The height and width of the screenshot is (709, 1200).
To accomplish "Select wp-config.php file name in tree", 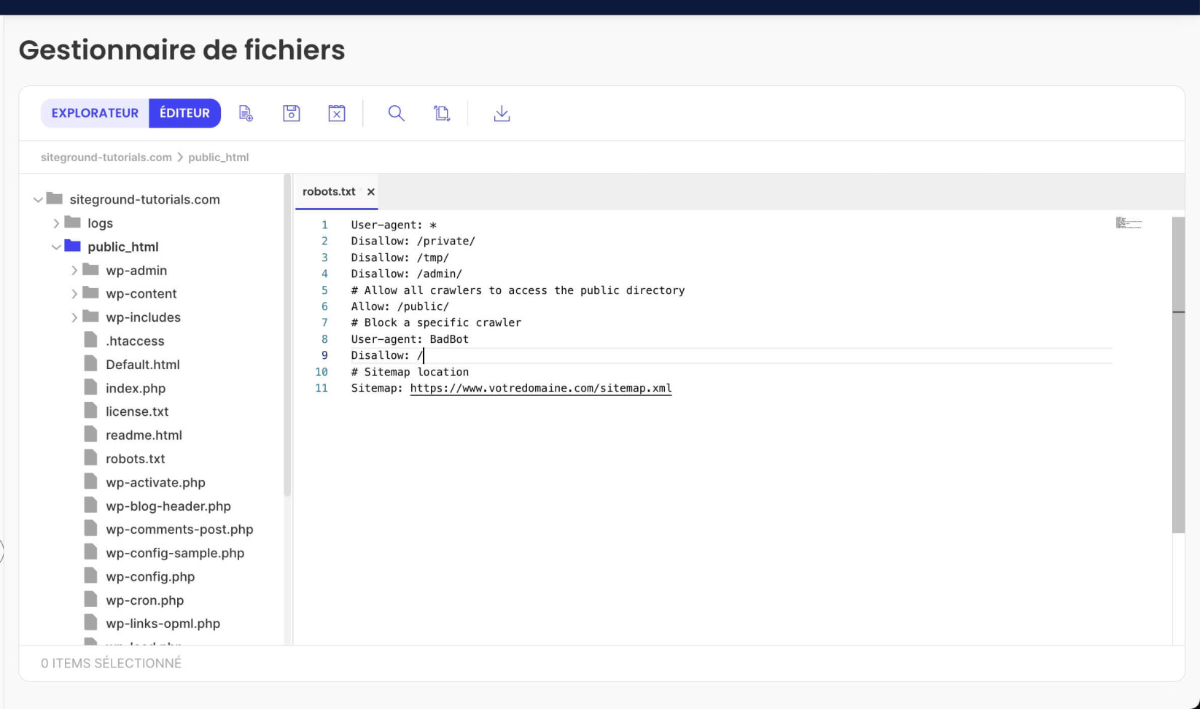I will (x=150, y=577).
